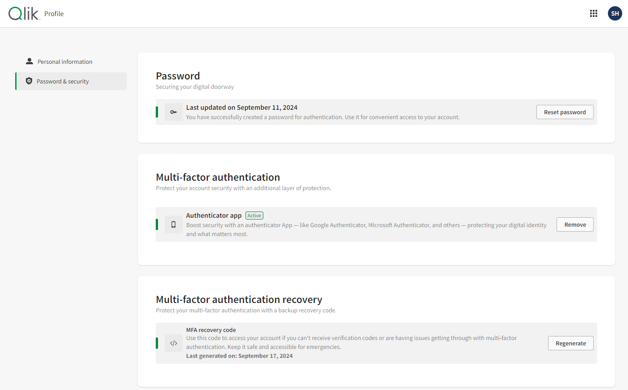Click the Profile label in header
Screen dimensions: 628x390
pos(54,14)
